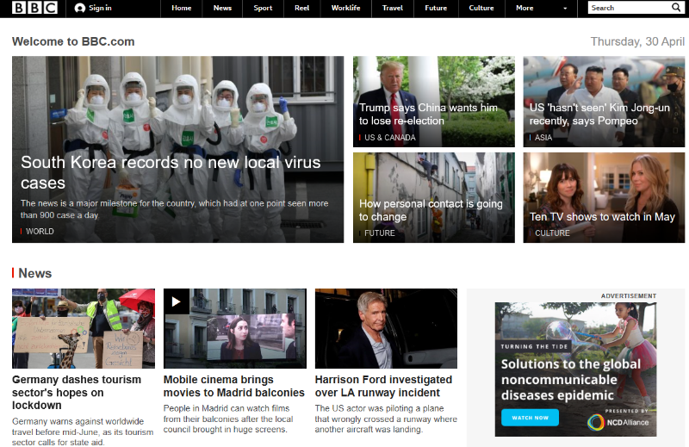Click the NCD Alliance logo in advertisement

coord(618,422)
